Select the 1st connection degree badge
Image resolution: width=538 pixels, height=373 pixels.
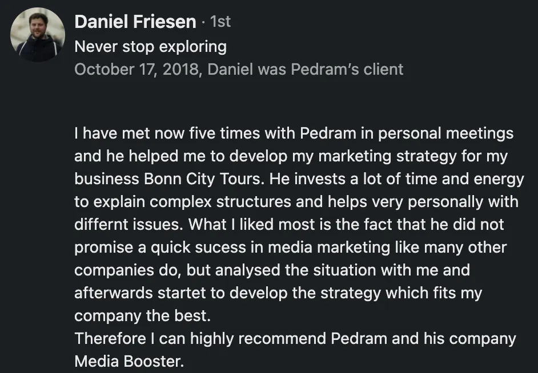(x=220, y=22)
